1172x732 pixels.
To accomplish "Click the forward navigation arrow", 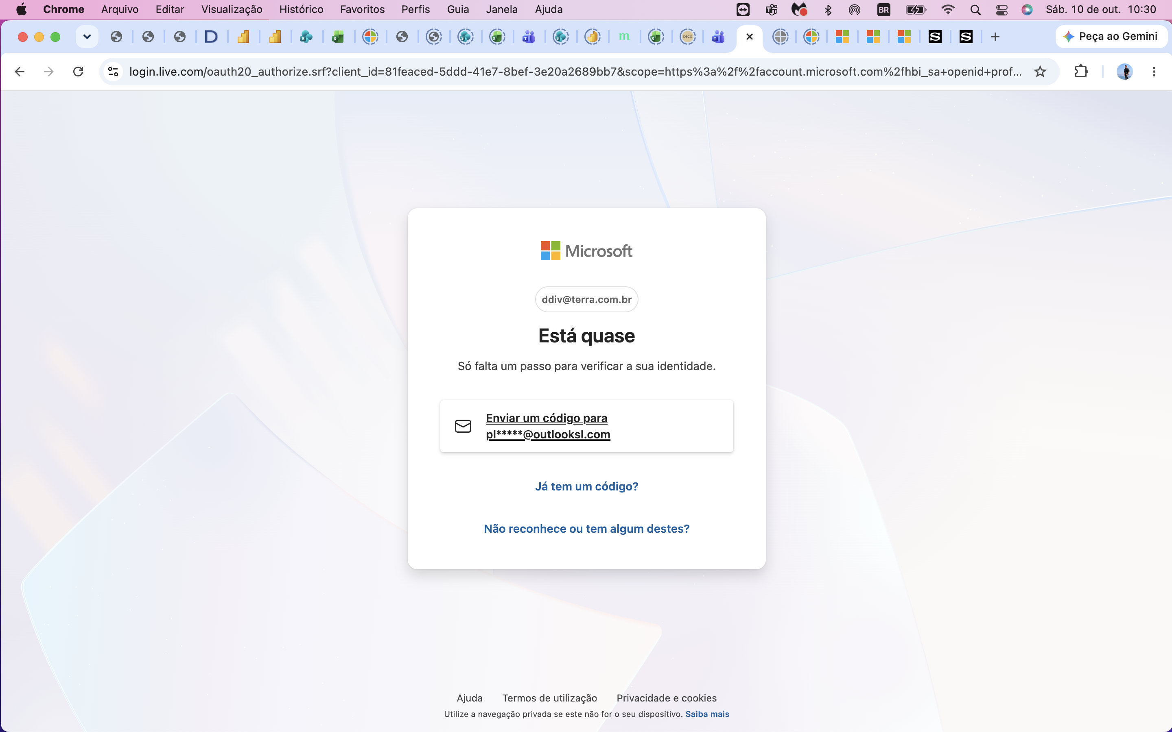I will [48, 72].
